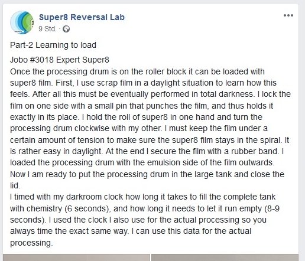
Task: Click the final word 'processing.' of the post
Action: (31, 243)
